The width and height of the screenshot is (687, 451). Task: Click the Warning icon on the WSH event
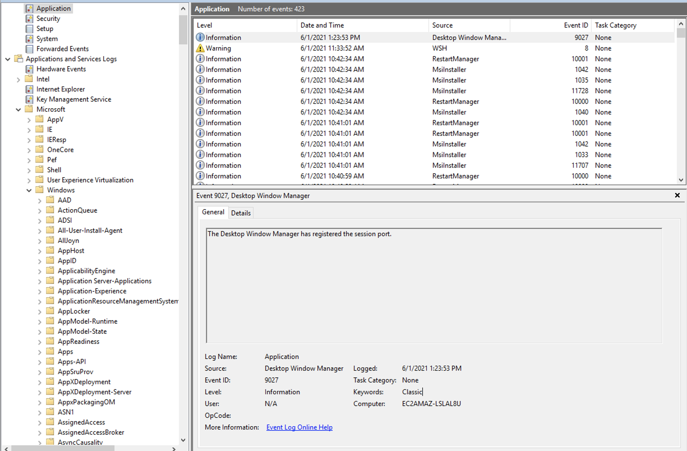point(200,48)
